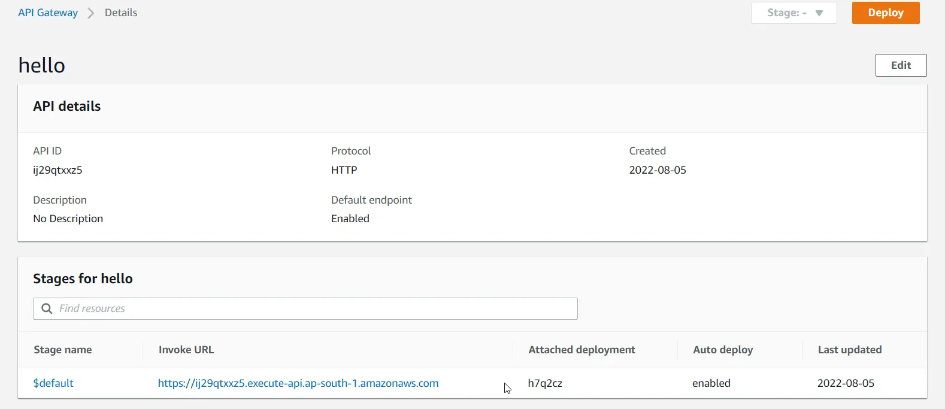Sort by the Stage name column header
The height and width of the screenshot is (409, 945).
(63, 350)
